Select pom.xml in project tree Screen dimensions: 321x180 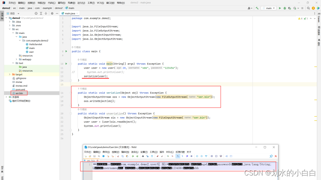click(x=20, y=90)
